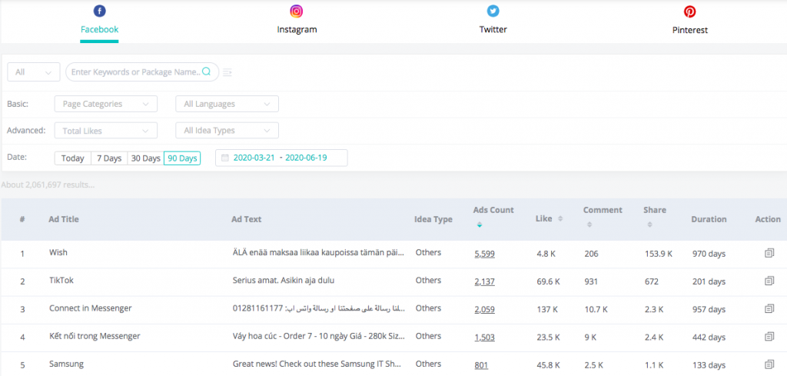Click the Pinterest logo icon

click(689, 11)
